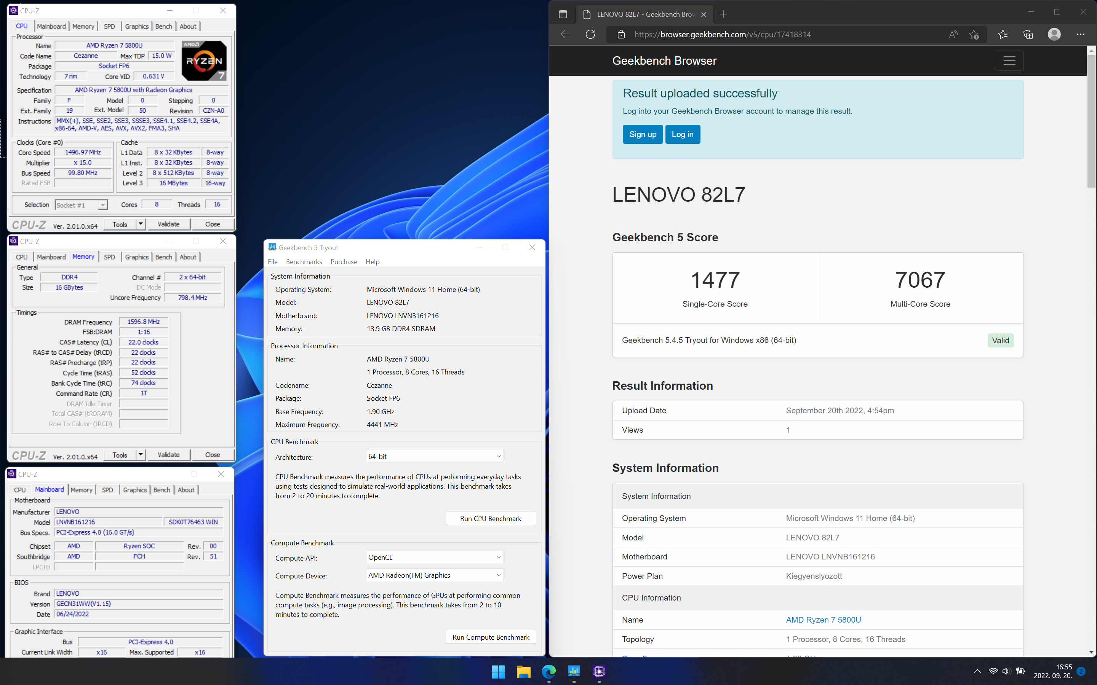
Task: Click the taskbar clock and date
Action: pyautogui.click(x=1052, y=671)
